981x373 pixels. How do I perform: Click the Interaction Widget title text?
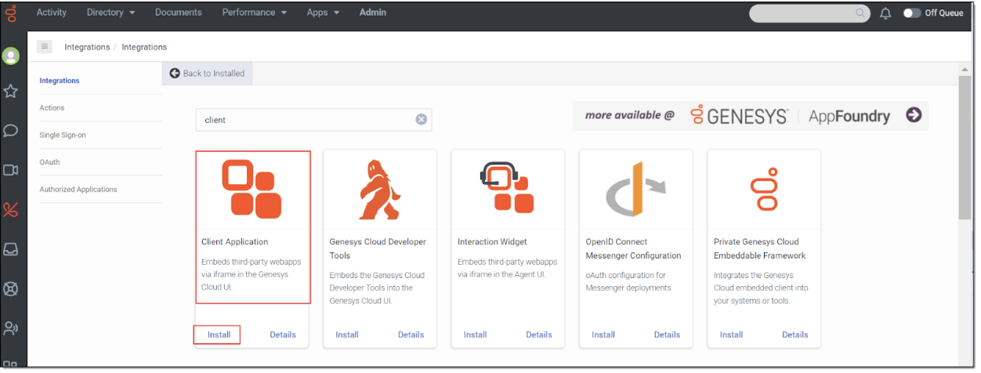[x=492, y=242]
